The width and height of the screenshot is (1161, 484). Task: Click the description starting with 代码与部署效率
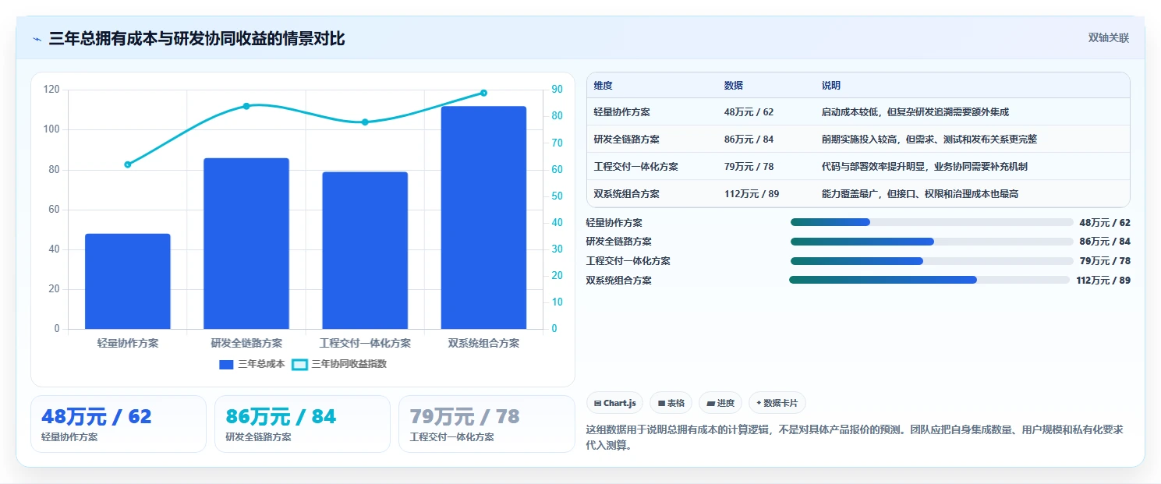coord(925,167)
